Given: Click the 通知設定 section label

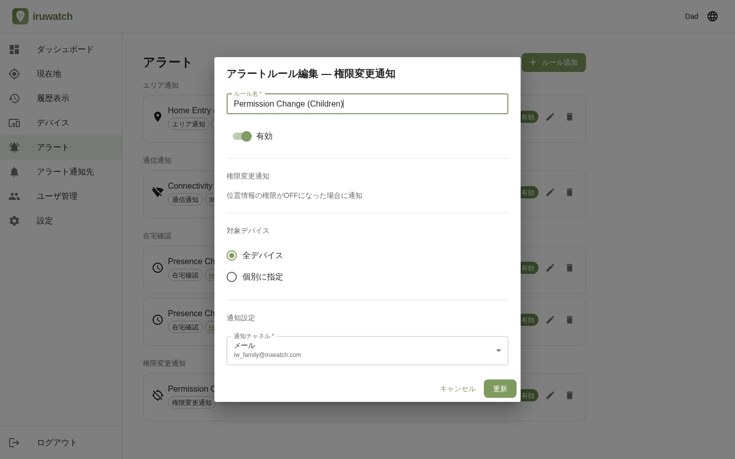Looking at the screenshot, I should click(241, 318).
